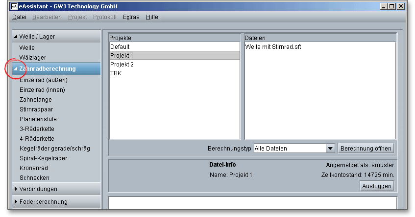Click the Berechnung öffnen button
Image resolution: width=415 pixels, height=217 pixels.
click(366, 149)
